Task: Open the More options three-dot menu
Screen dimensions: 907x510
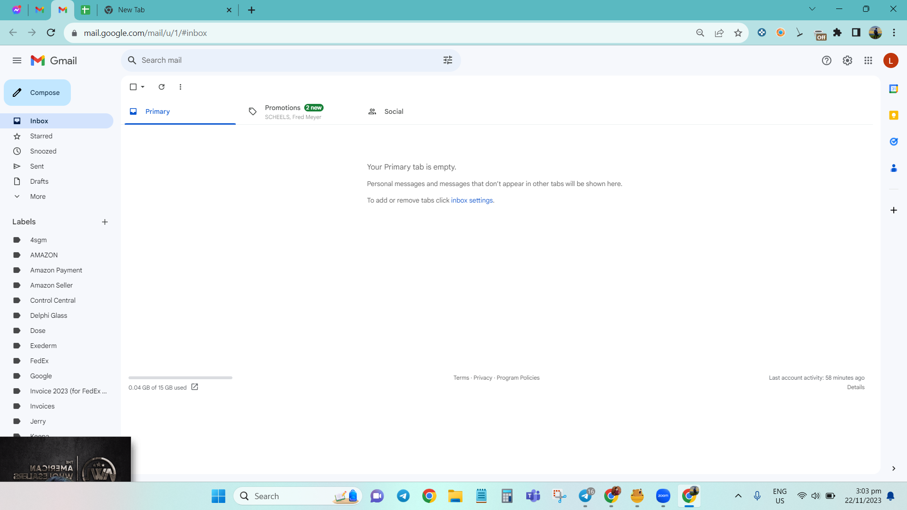Action: click(180, 87)
